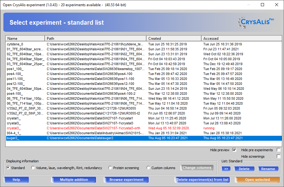Image resolution: width=284 pixels, height=187 pixels.
Task: Sort list by Name column header
Action: (25, 39)
